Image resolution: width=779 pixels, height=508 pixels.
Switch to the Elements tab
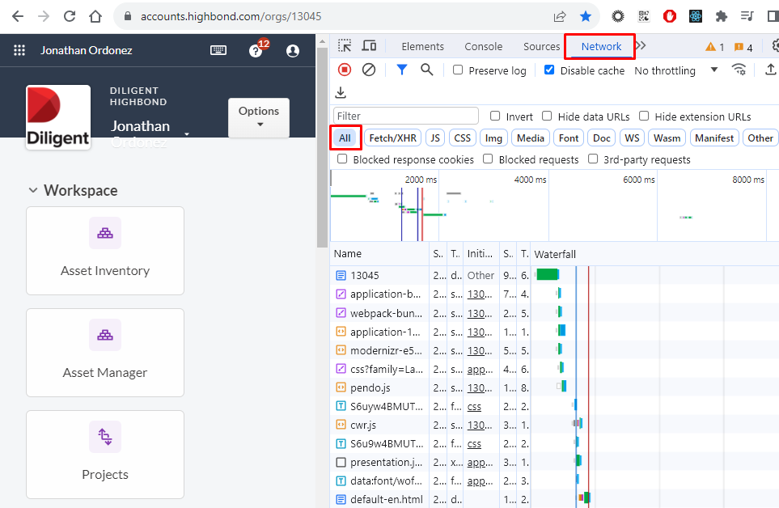tap(423, 46)
